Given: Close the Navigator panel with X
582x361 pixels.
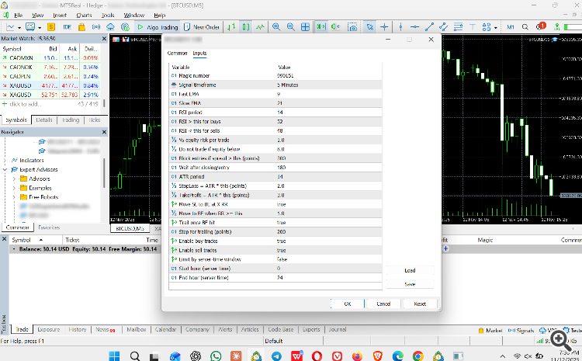Looking at the screenshot, I should (x=102, y=133).
